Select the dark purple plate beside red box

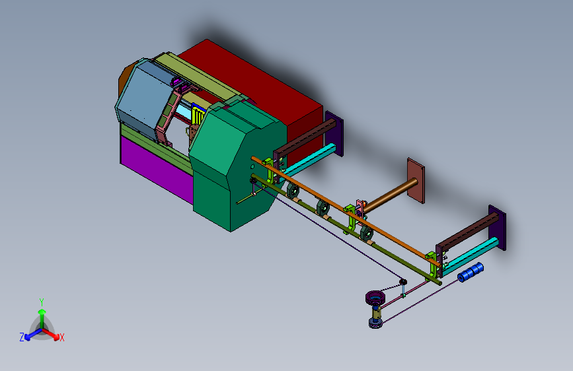(334, 133)
